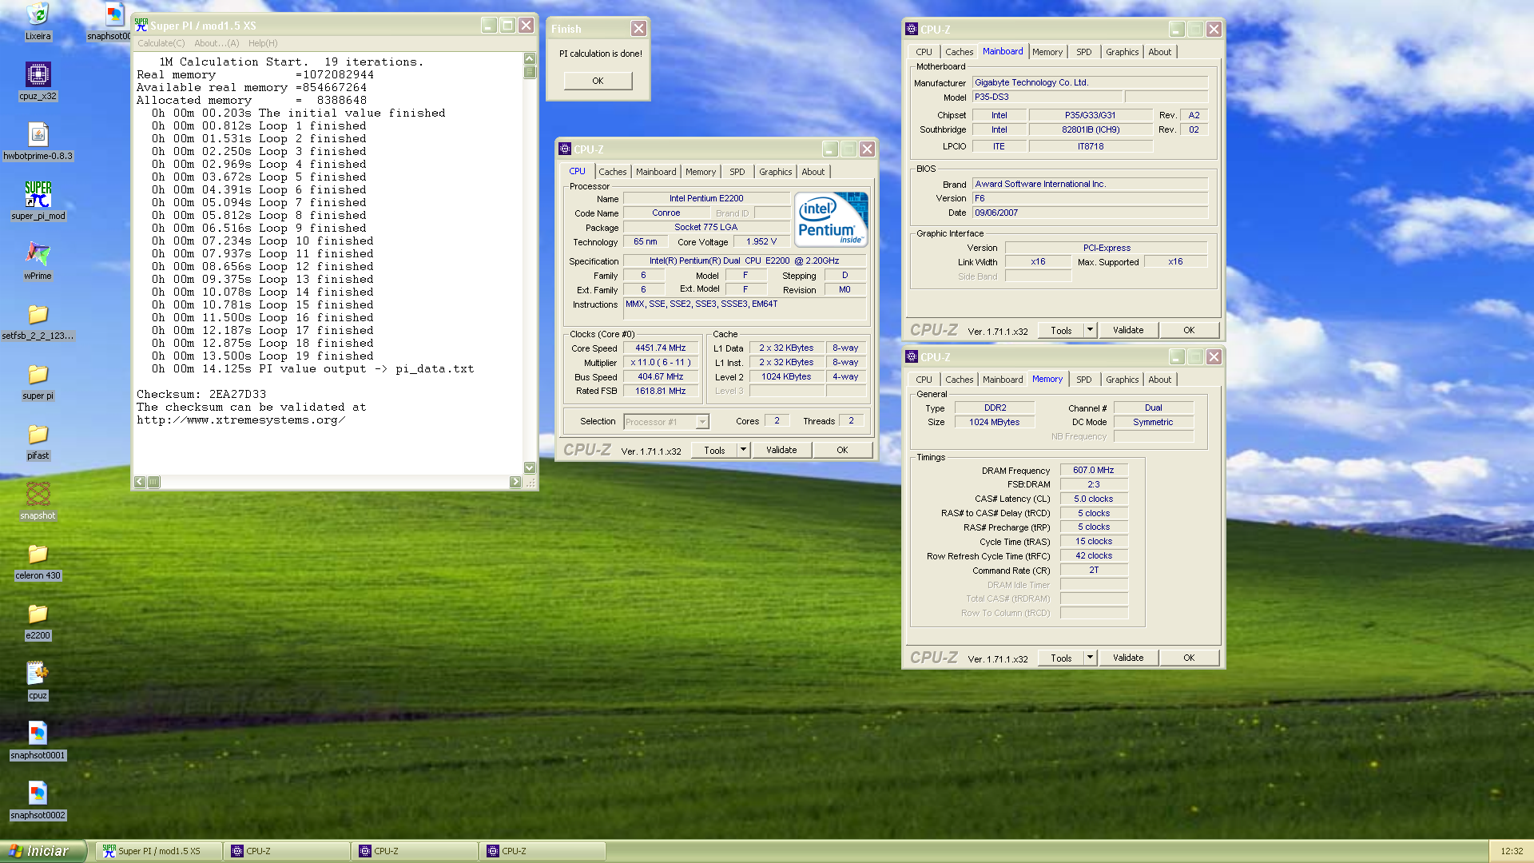Click Super PI horizontal scrollbar right arrow

[x=515, y=482]
